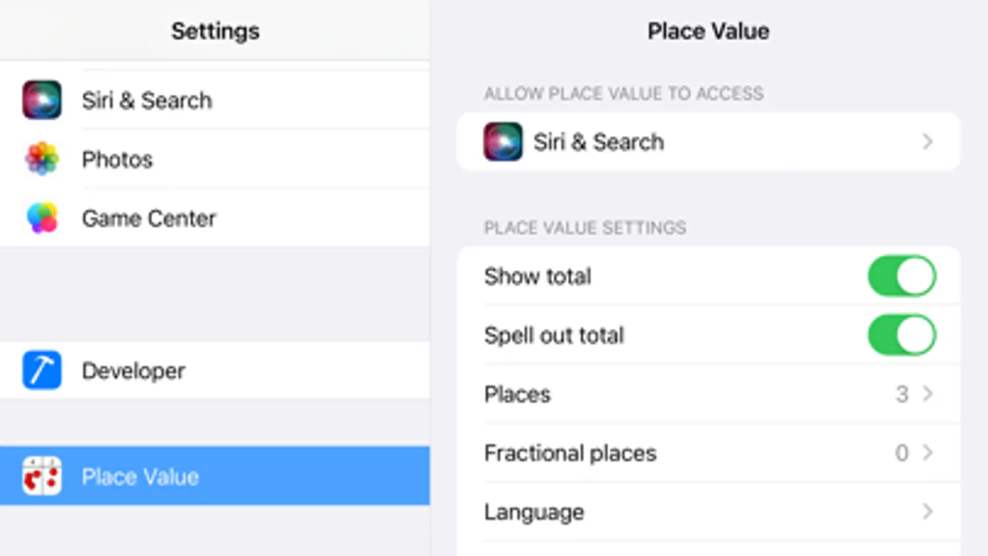The width and height of the screenshot is (988, 556).
Task: Select Photos in the Settings sidebar
Action: (117, 159)
